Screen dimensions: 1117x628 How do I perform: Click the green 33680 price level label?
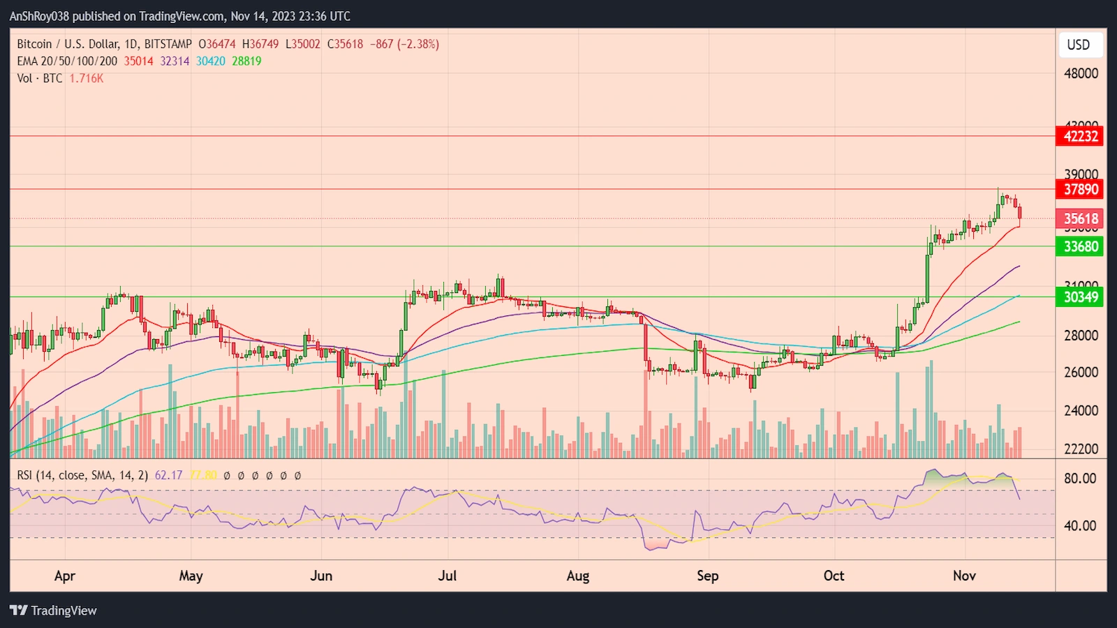tap(1079, 246)
